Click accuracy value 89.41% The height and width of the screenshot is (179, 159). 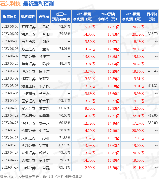(65, 167)
